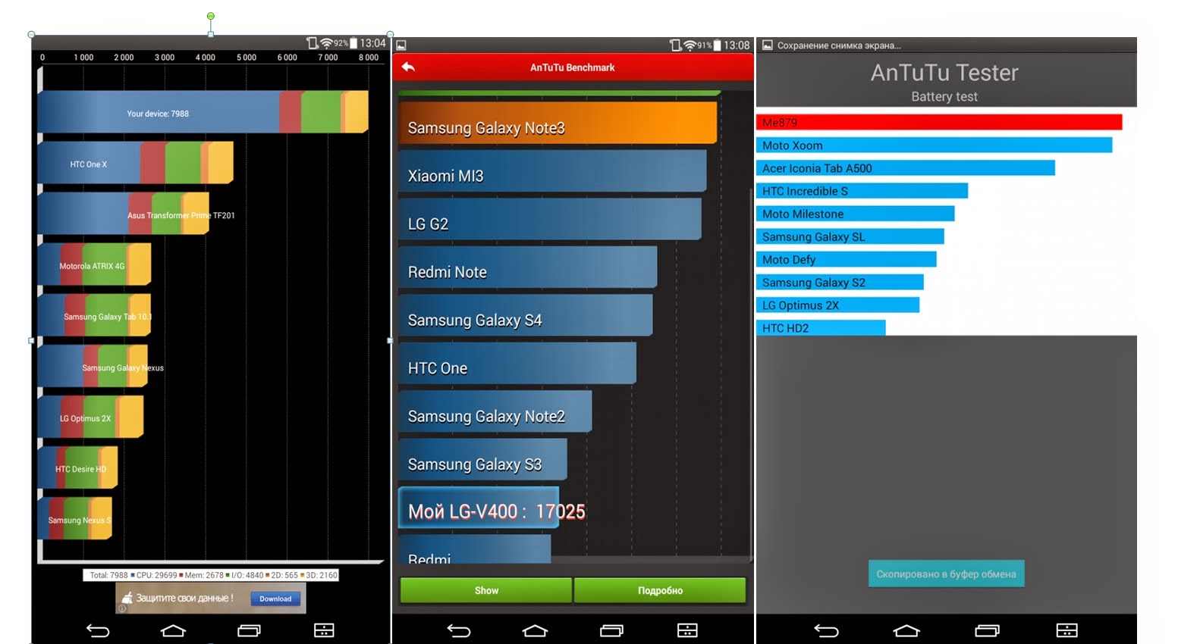Click the AnTuTu Benchmark title text
1178x644 pixels.
click(573, 67)
